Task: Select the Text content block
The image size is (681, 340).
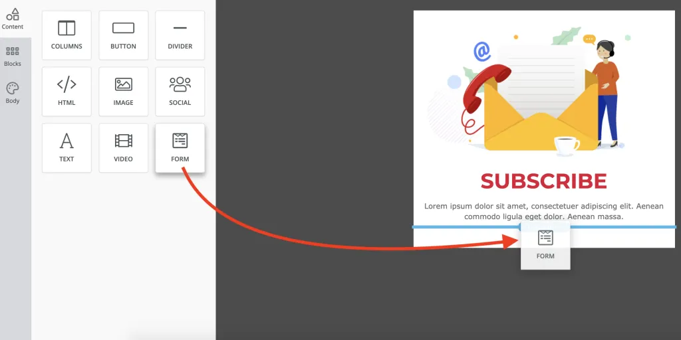Action: 67,148
